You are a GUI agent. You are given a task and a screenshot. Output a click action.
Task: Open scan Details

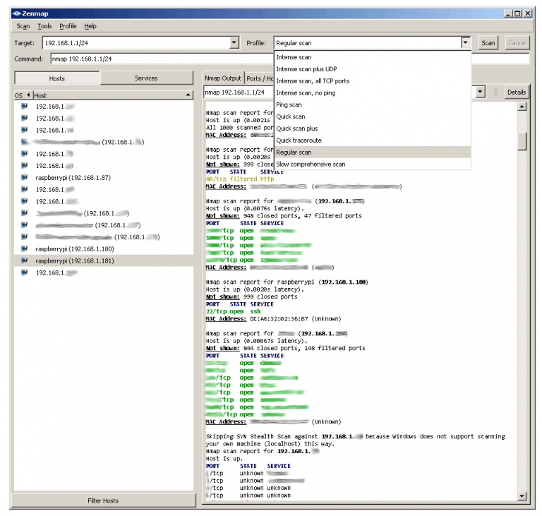[517, 92]
